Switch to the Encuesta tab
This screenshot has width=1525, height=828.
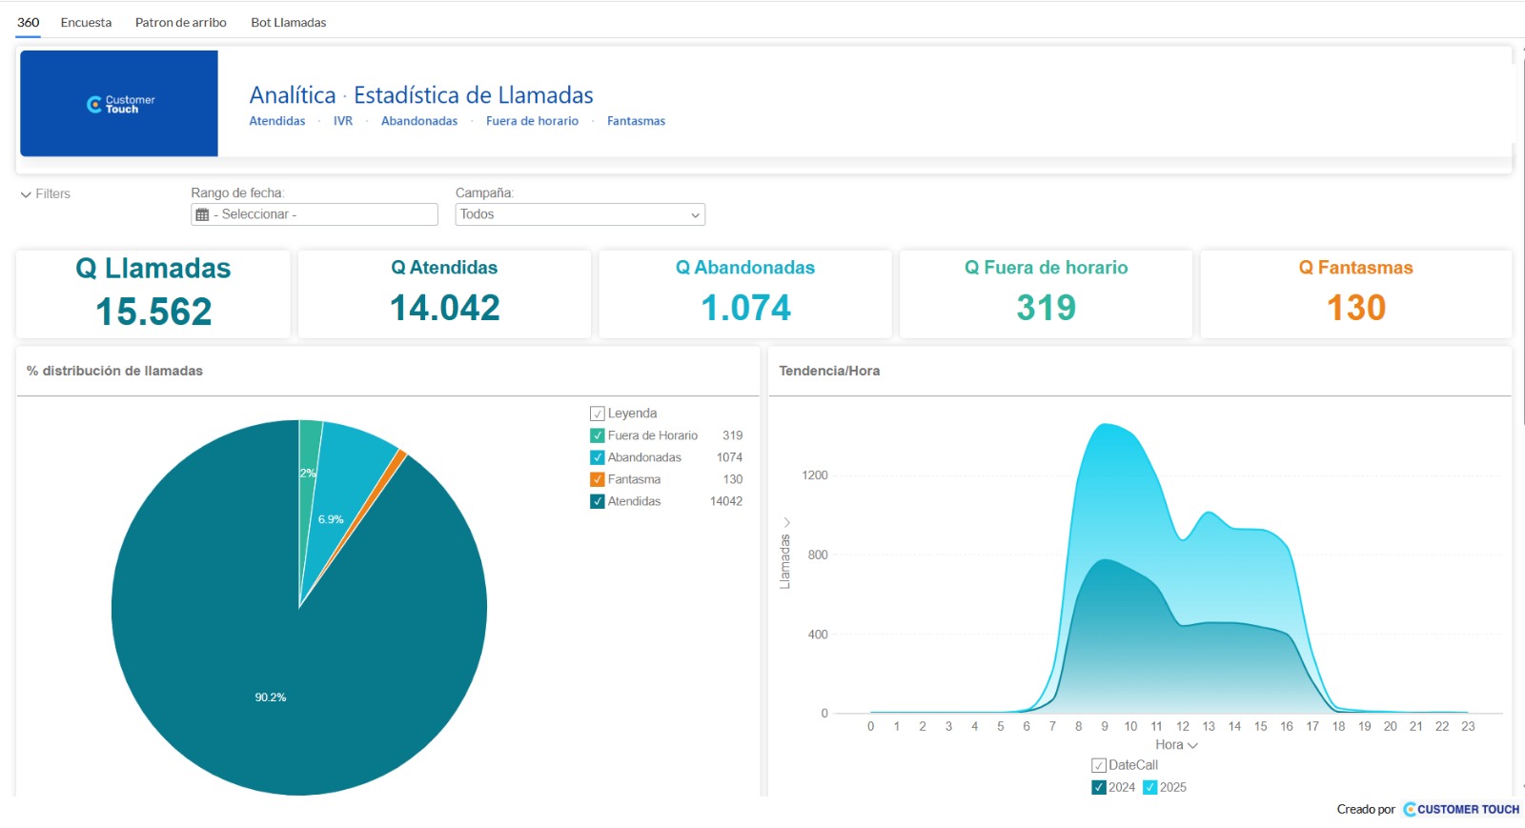(86, 22)
